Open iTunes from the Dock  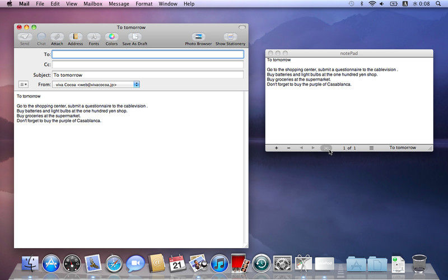[x=218, y=263]
